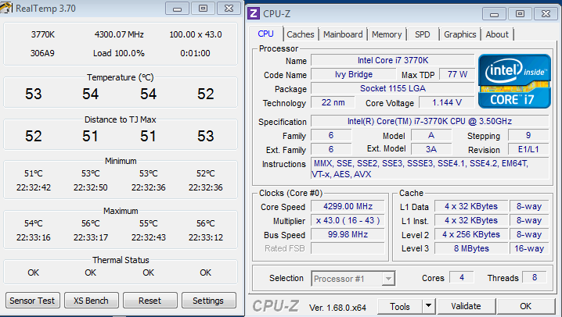Minimize the CPU-Z window
The image size is (562, 317).
click(494, 14)
